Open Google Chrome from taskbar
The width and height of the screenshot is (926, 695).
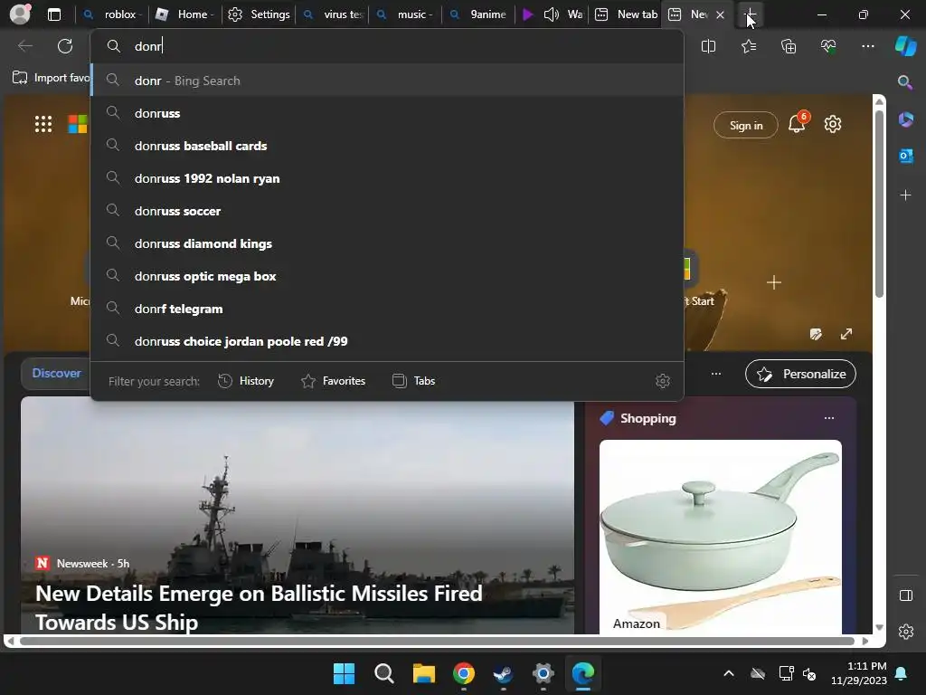464,673
